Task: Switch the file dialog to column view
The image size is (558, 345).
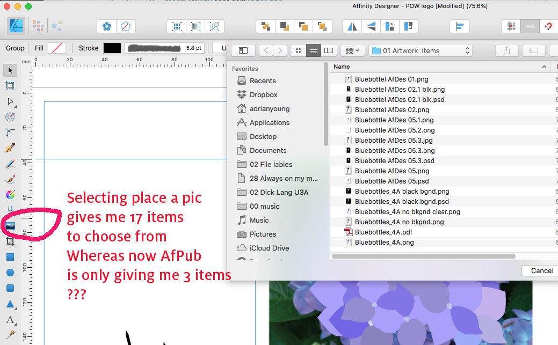Action: click(x=329, y=50)
